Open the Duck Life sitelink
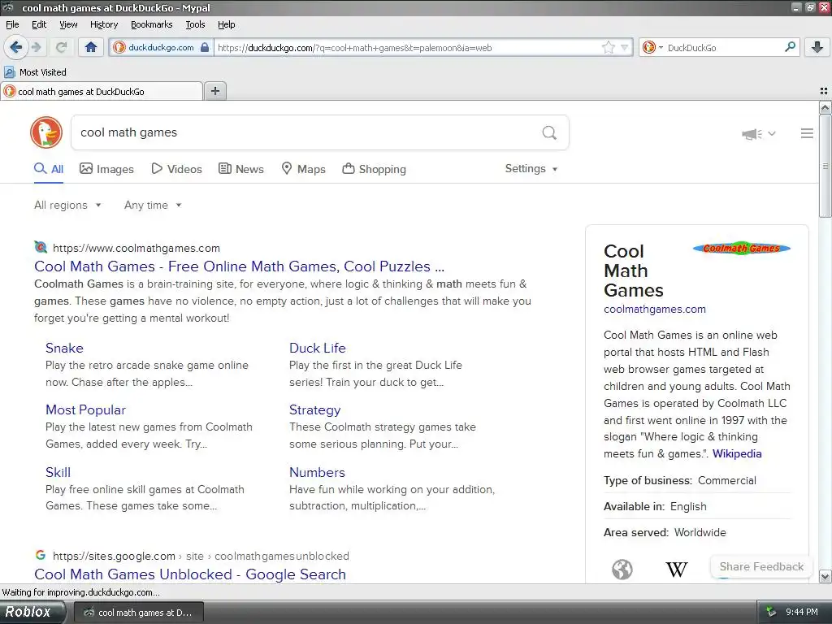Screen dimensions: 832x624 (318, 348)
